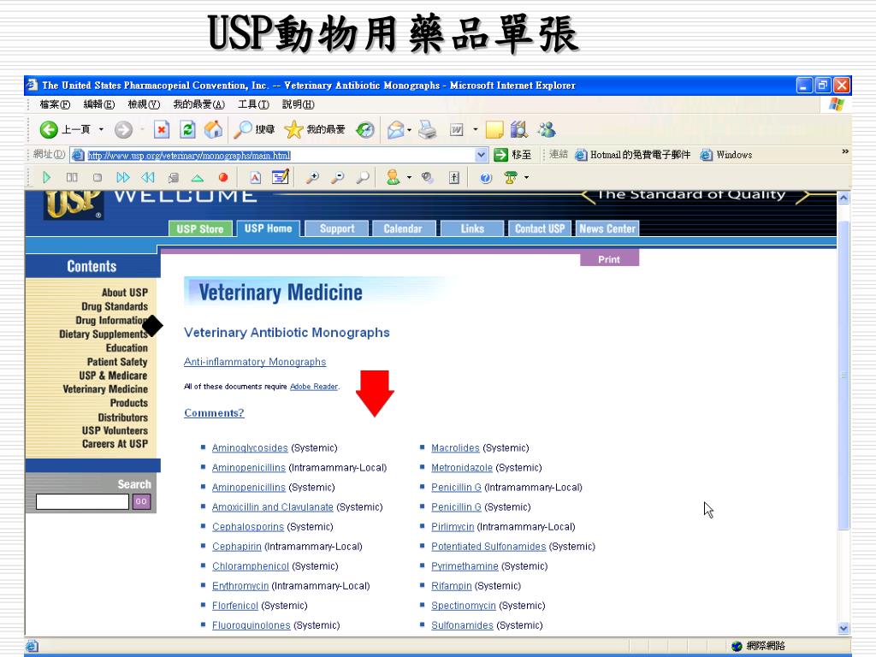
Task: Click the blue help question icon
Action: [486, 178]
